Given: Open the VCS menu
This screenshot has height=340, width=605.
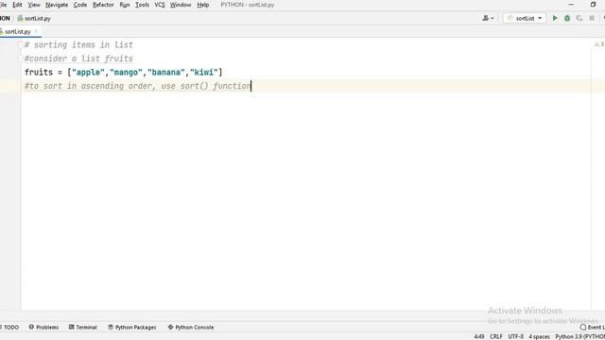Looking at the screenshot, I should coord(160,5).
